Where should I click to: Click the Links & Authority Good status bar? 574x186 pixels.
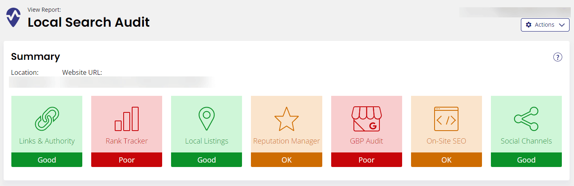[47, 160]
